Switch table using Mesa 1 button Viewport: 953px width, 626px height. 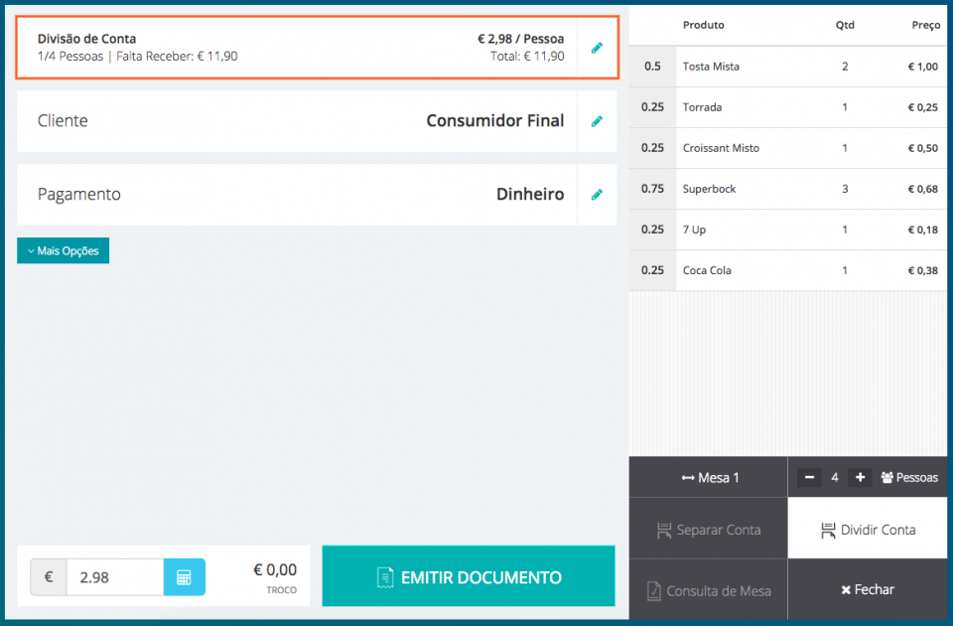[709, 478]
